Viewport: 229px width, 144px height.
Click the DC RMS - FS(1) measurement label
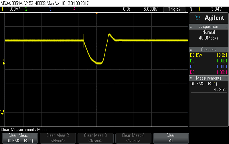(204, 84)
